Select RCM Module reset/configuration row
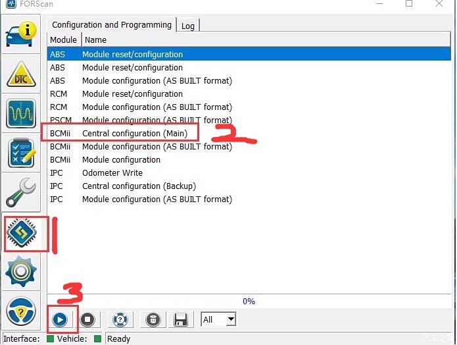The image size is (457, 345). 249,93
